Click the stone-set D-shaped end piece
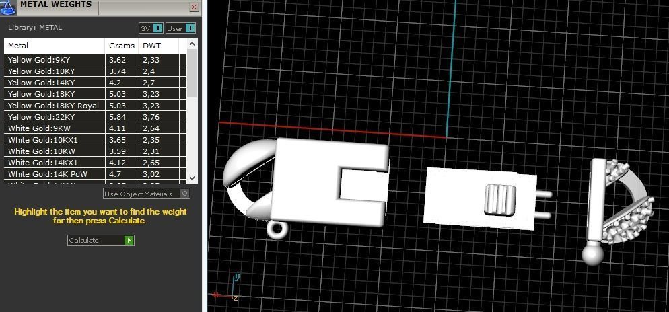Image resolution: width=669 pixels, height=312 pixels. point(621,202)
